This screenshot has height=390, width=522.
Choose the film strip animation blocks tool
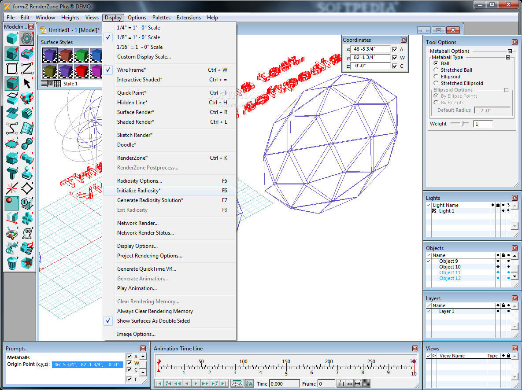click(x=27, y=248)
